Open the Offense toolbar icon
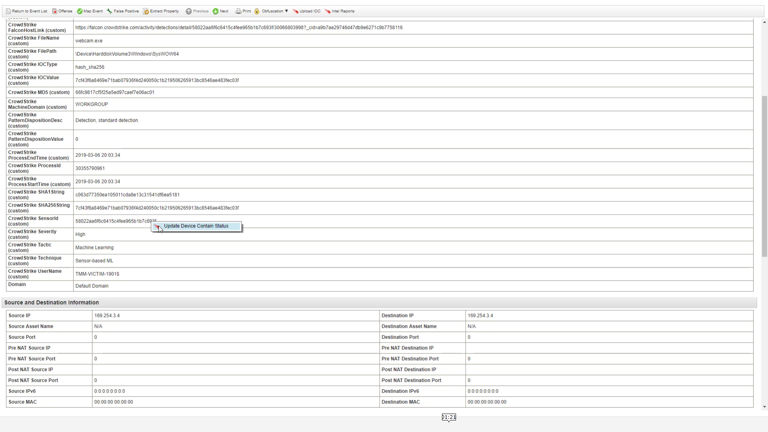Viewport: 768px width, 432px height. (x=55, y=11)
